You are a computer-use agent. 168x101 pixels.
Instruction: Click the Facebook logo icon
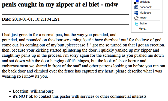pyautogui.click(x=136, y=7)
